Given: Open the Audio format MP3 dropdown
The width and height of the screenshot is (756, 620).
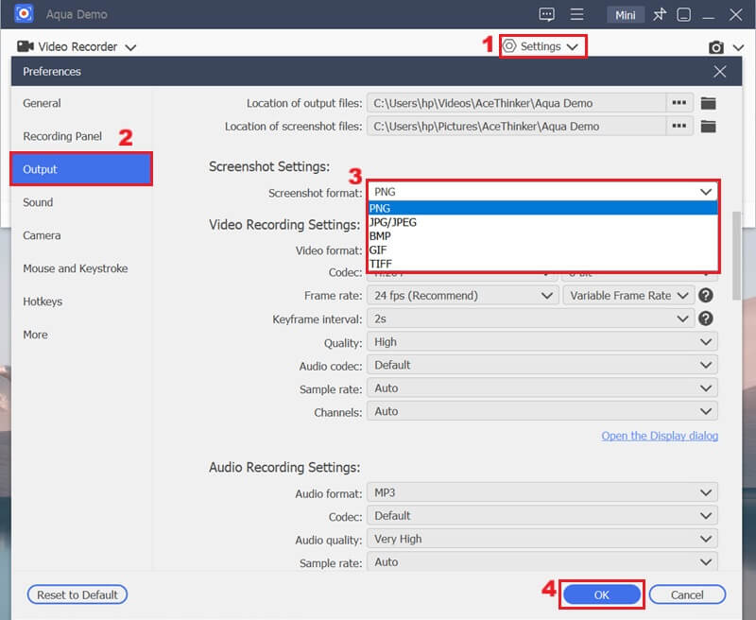Looking at the screenshot, I should pyautogui.click(x=541, y=492).
